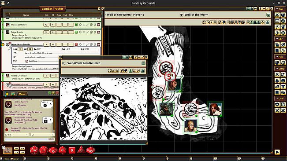
Task: Open the dropdown arrow in top title bar
Action: click(274, 3)
